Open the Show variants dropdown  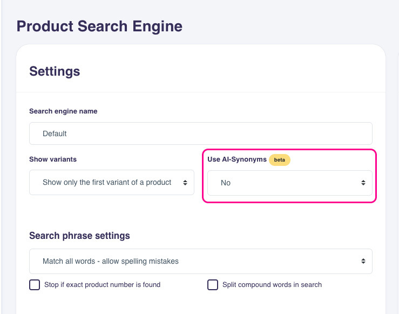coord(111,183)
